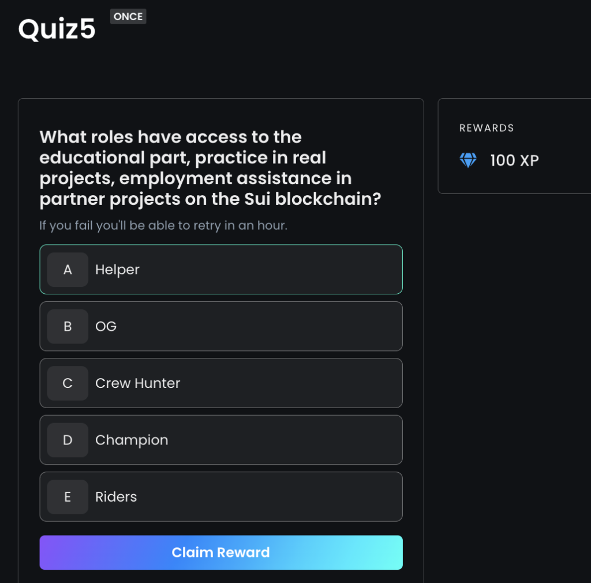Click the retry in an hour hint
Viewport: 591px width, 583px height.
pos(163,225)
